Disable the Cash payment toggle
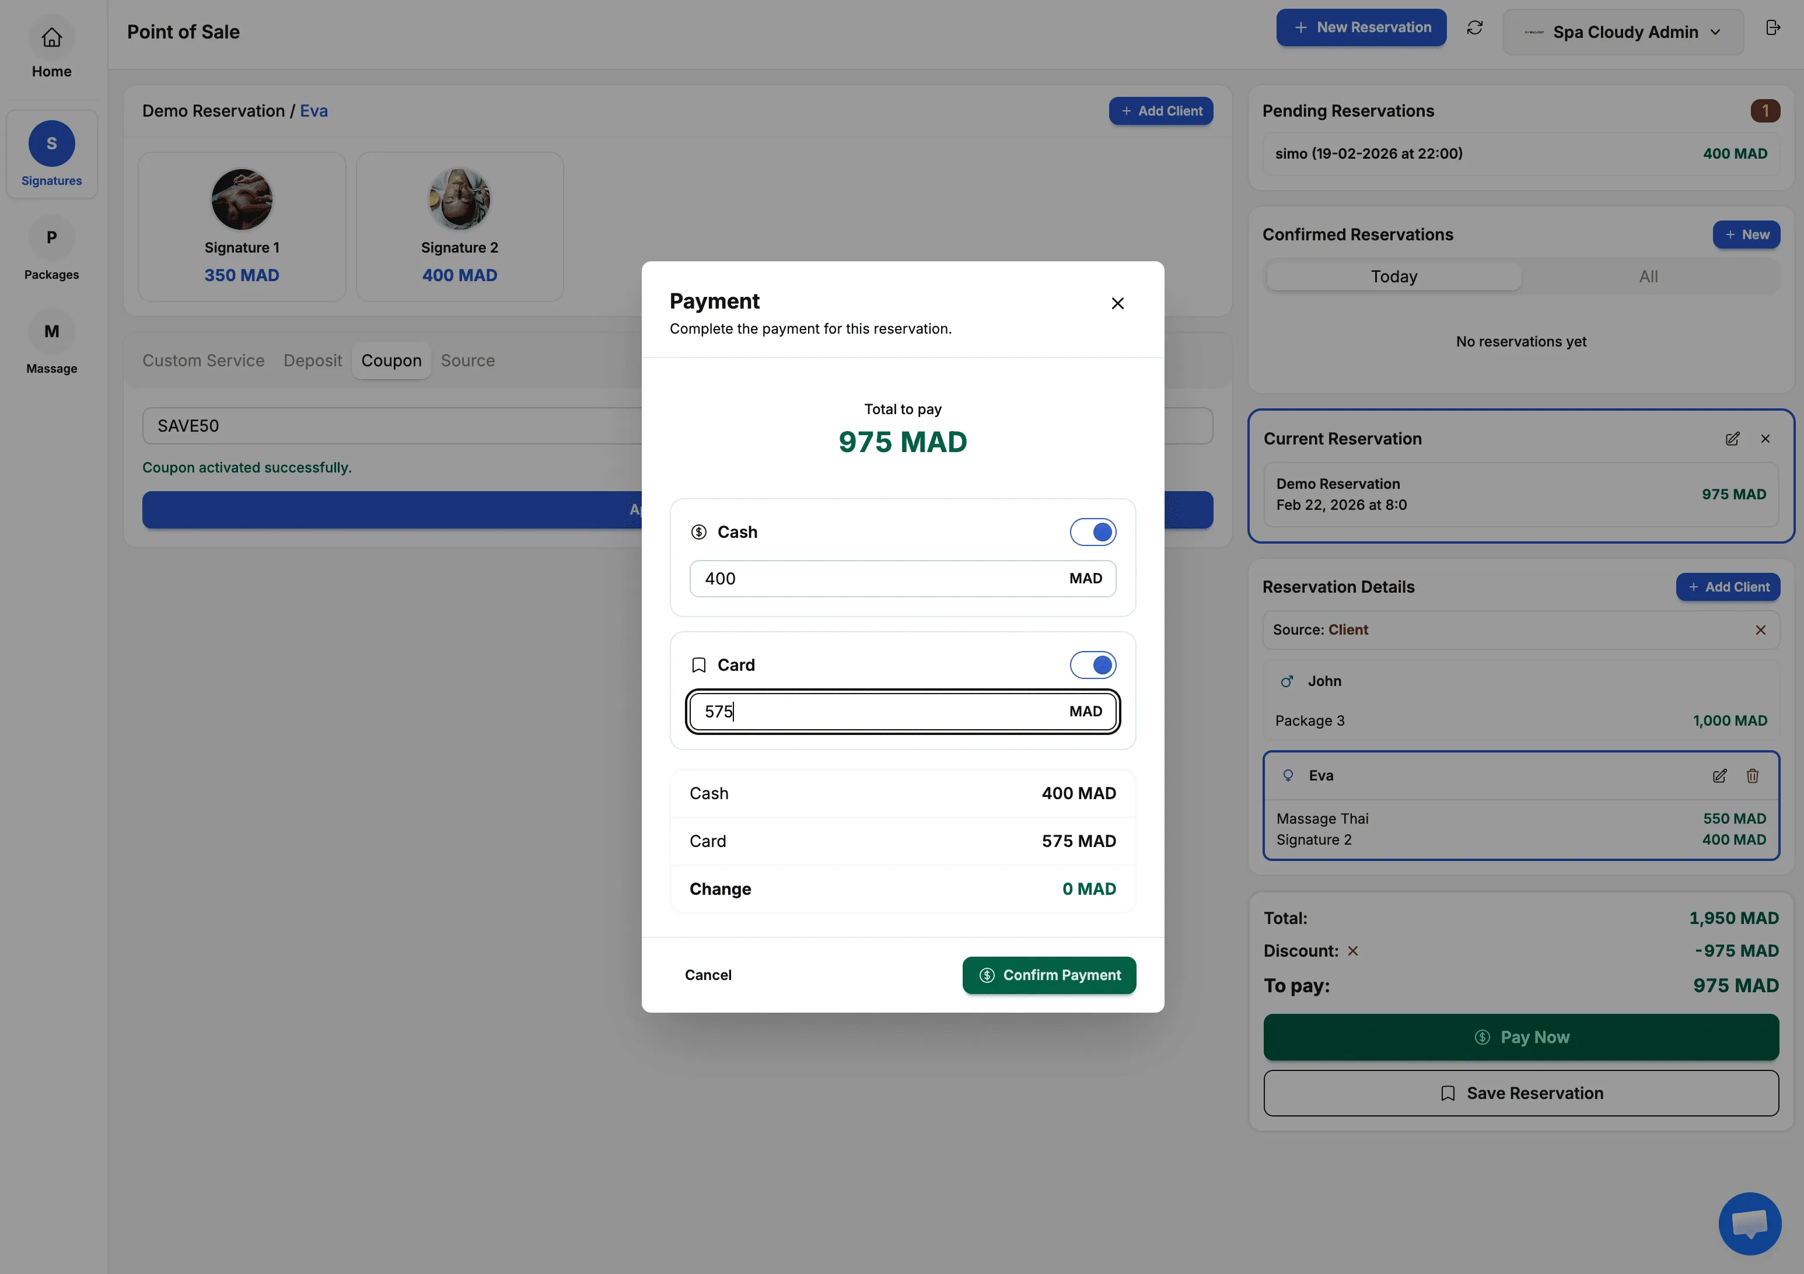The image size is (1804, 1274). [x=1093, y=532]
